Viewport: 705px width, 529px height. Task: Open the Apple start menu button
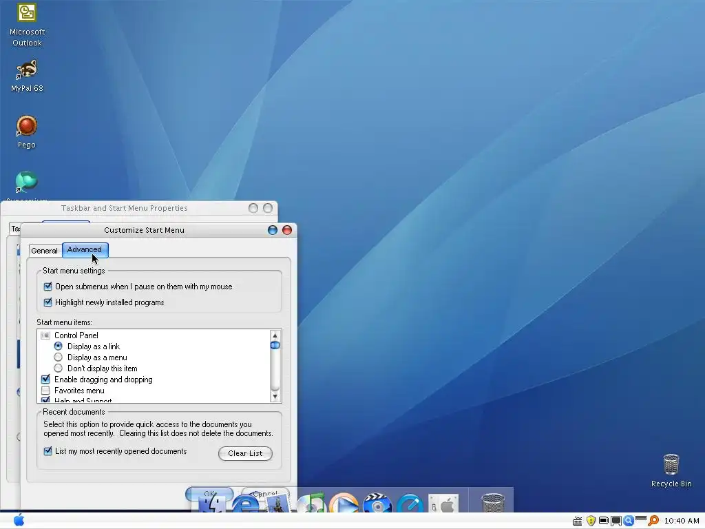click(x=19, y=520)
